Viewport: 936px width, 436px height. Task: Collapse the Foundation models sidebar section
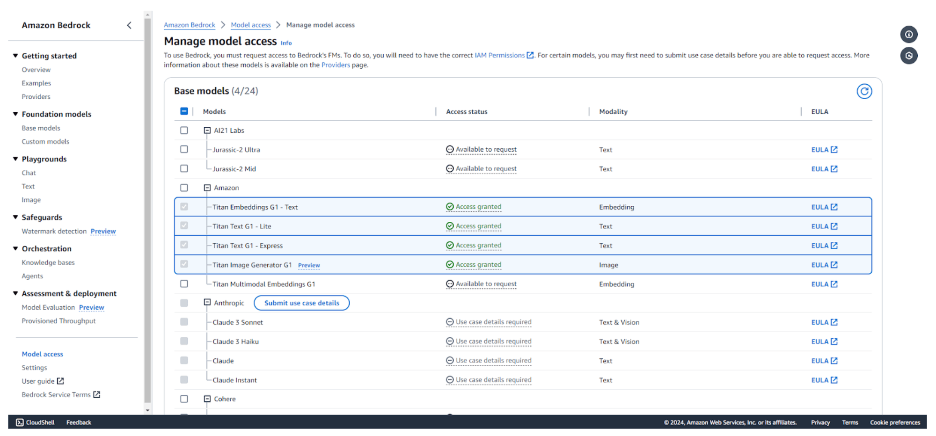(x=15, y=114)
